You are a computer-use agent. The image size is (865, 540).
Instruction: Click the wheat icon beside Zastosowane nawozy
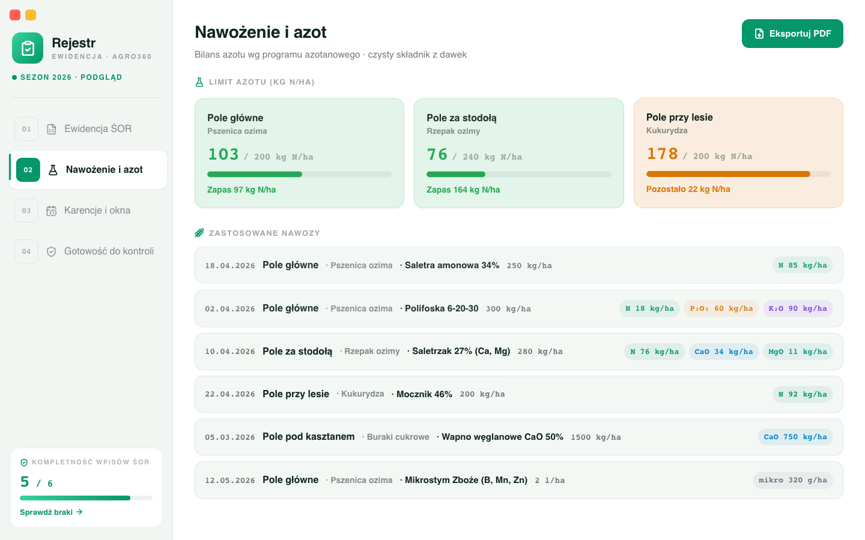[199, 233]
